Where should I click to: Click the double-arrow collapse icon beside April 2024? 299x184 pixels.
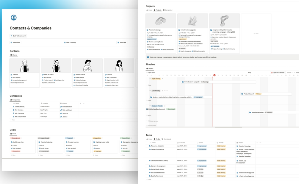pos(147,73)
